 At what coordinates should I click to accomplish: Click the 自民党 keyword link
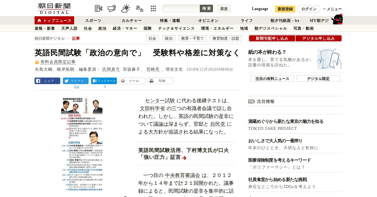pos(218,124)
